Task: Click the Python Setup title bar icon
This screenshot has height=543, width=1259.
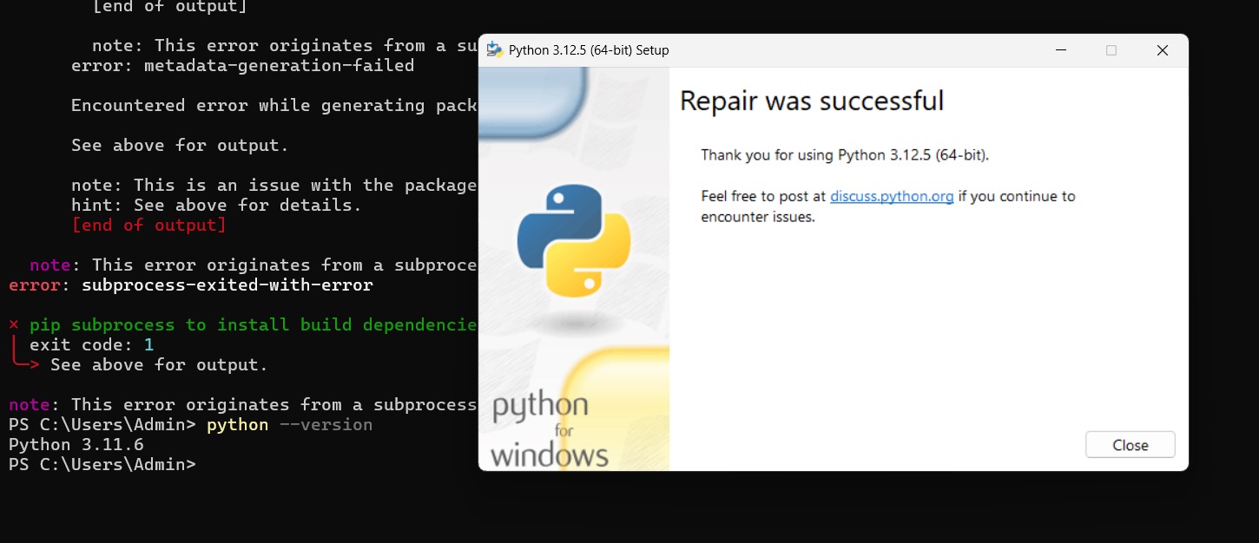Action: coord(495,49)
